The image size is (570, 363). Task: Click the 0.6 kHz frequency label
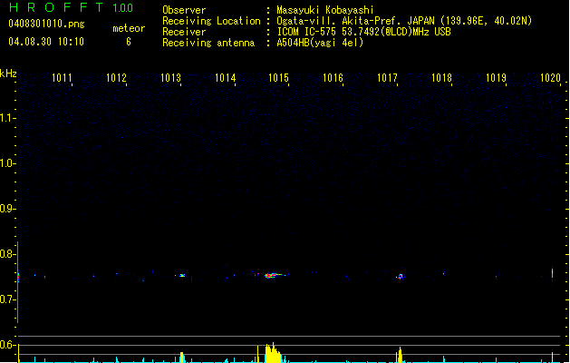6,345
